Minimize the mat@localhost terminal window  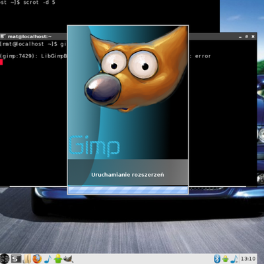[x=240, y=36]
